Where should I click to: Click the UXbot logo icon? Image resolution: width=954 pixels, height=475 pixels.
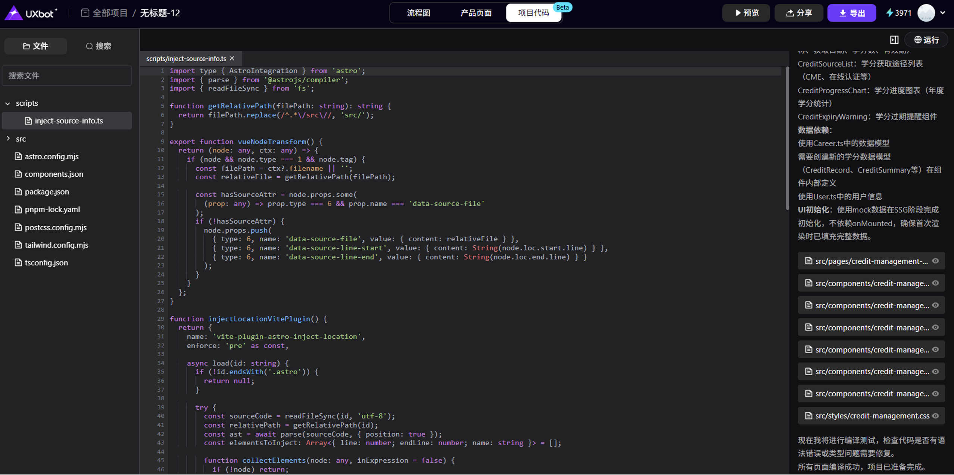click(14, 13)
